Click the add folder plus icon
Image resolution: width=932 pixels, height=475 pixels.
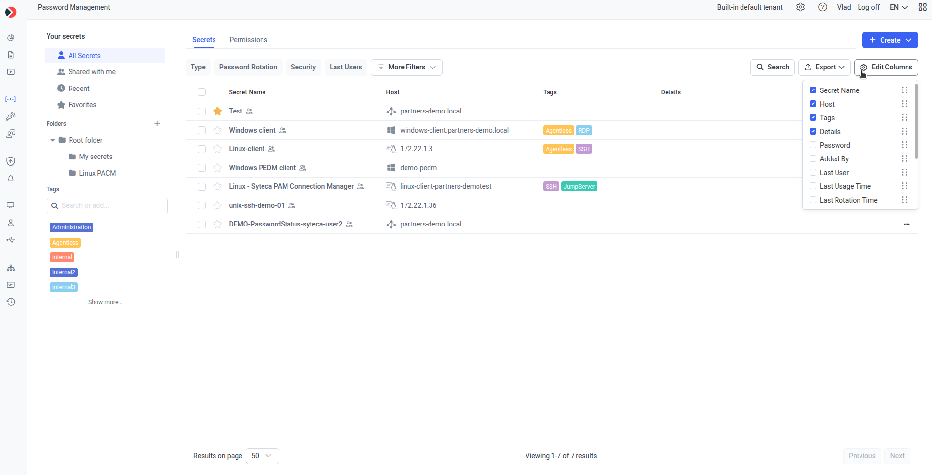coord(157,123)
